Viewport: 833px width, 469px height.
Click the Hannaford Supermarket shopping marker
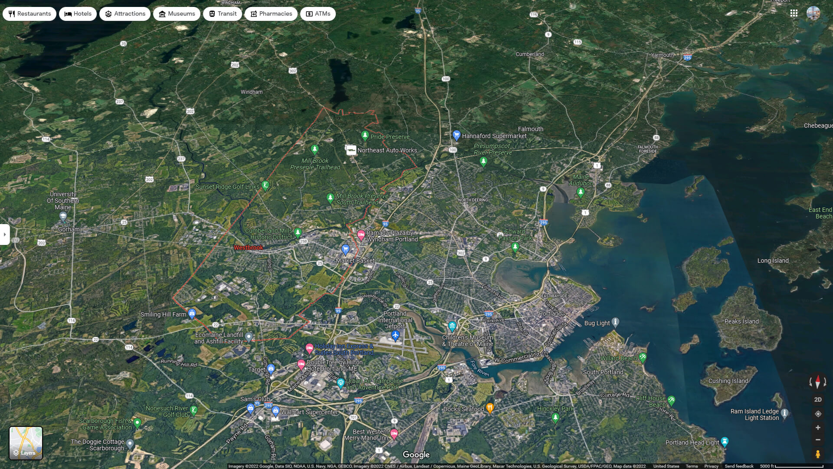click(456, 135)
